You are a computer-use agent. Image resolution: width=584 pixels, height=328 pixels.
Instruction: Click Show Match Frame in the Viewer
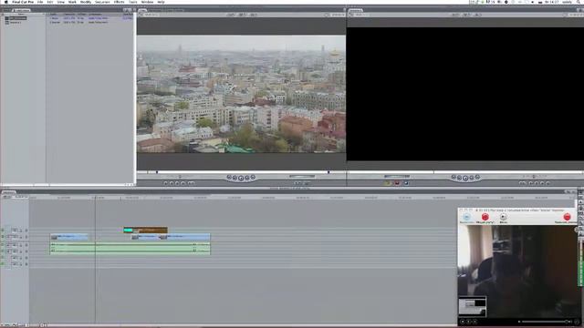click(166, 183)
